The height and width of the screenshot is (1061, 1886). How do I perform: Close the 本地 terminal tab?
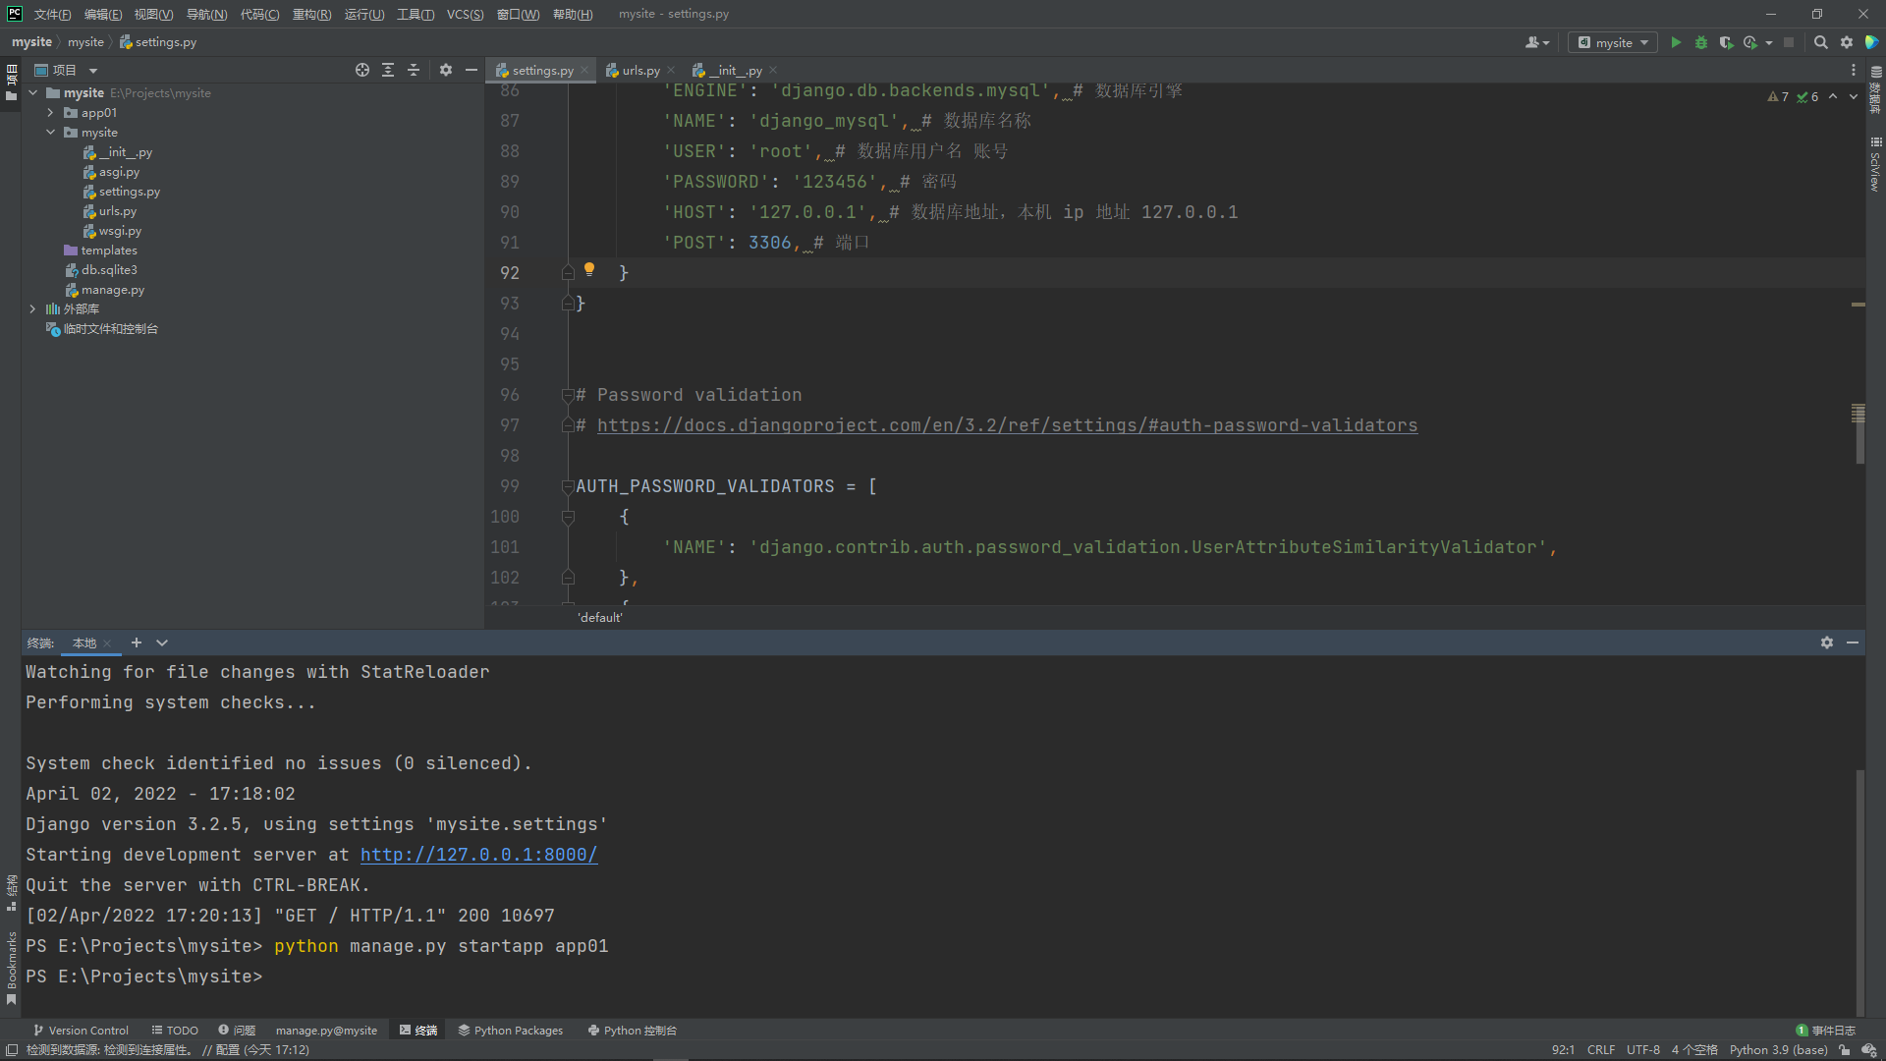tap(107, 643)
